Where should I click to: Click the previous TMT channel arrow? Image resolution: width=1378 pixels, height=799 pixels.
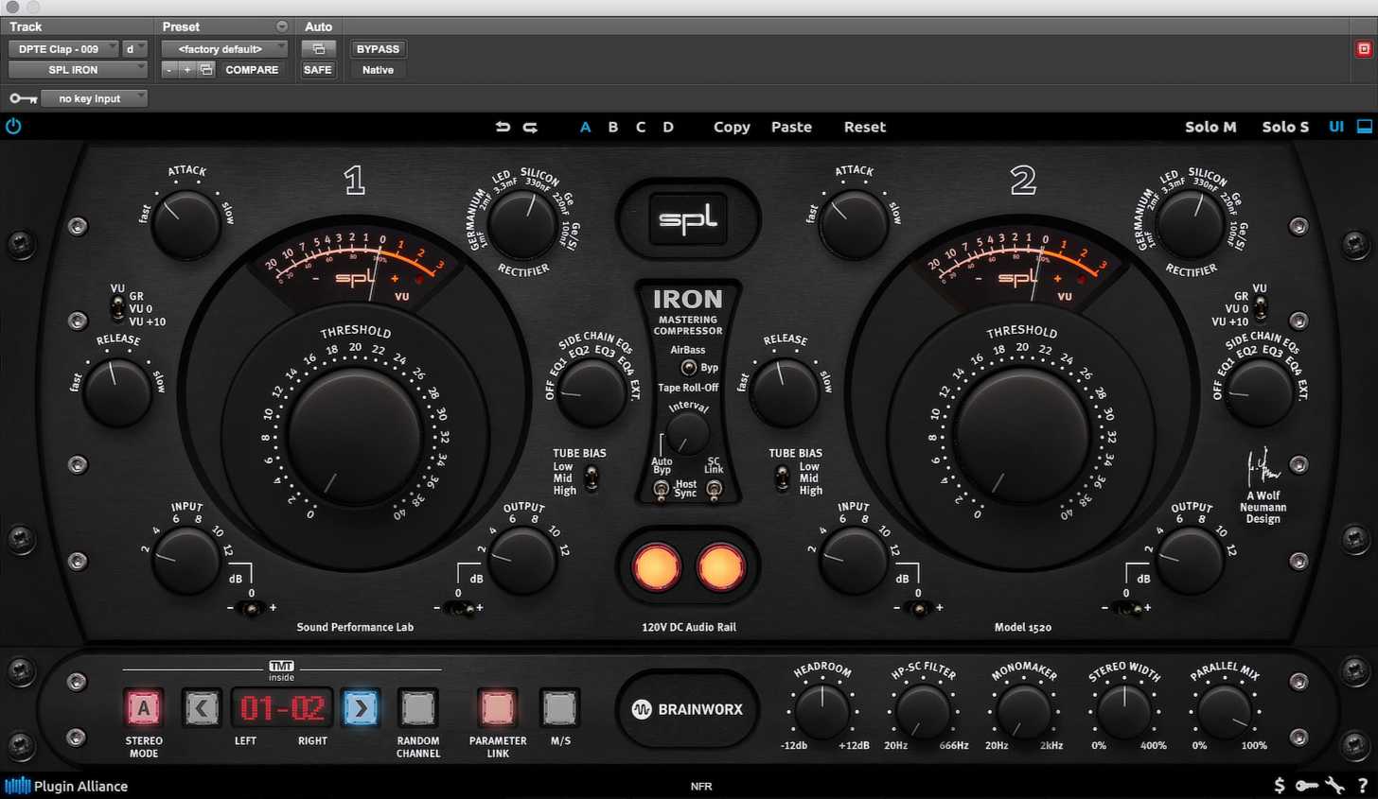pyautogui.click(x=203, y=707)
